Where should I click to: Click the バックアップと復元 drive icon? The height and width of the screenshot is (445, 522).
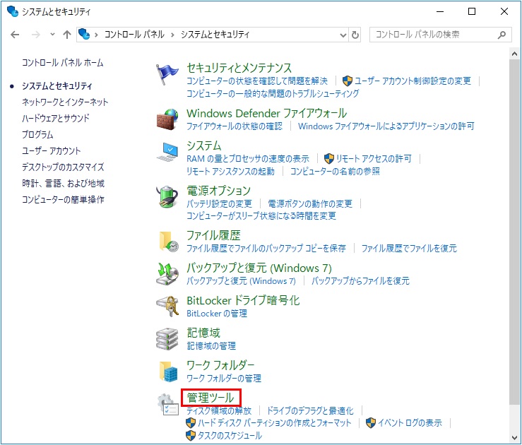[x=167, y=274]
